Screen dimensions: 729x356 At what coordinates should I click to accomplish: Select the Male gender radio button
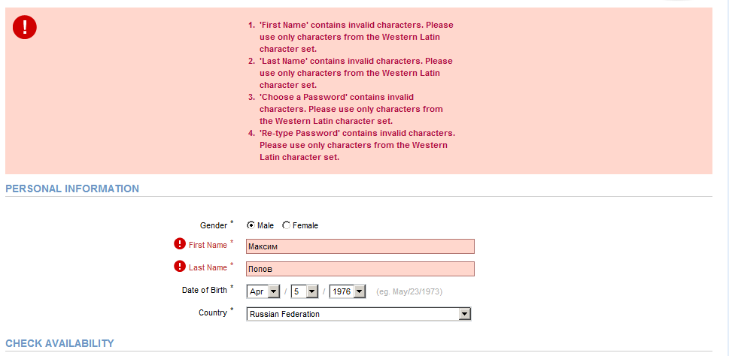pyautogui.click(x=251, y=225)
